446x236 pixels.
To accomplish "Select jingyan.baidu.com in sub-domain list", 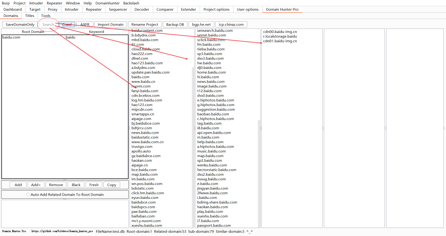I will pyautogui.click(x=213, y=188).
